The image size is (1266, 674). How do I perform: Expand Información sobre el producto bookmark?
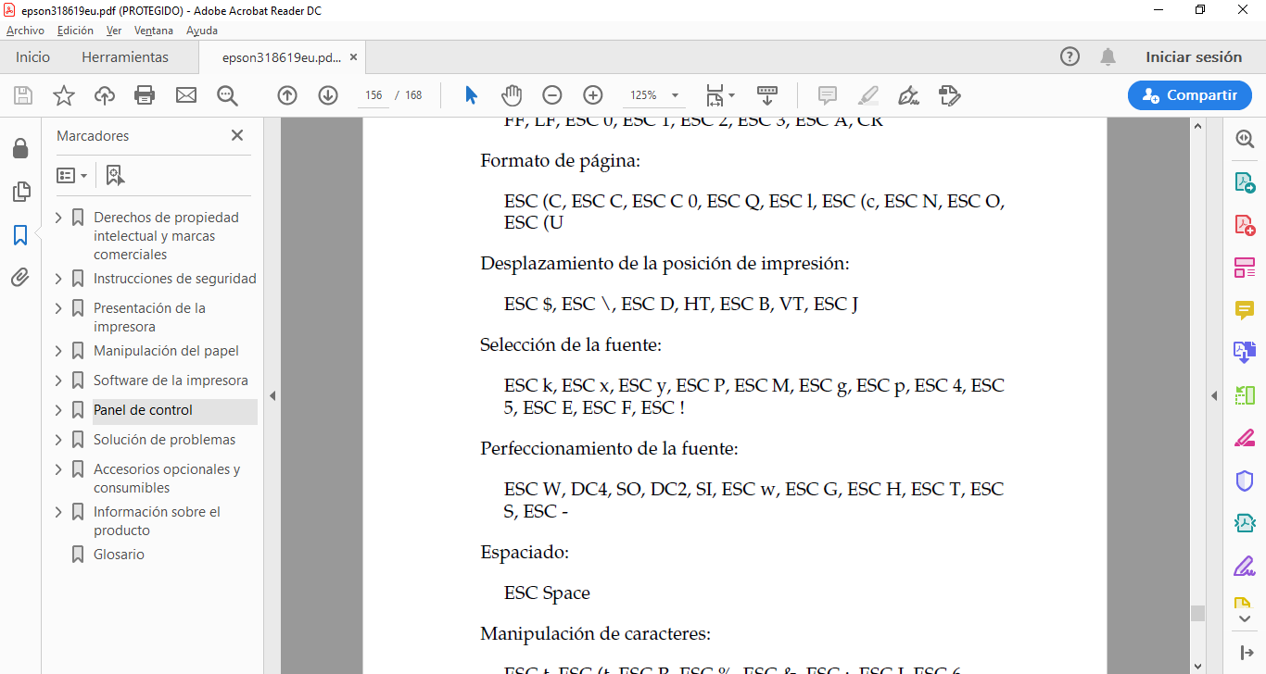tap(59, 512)
